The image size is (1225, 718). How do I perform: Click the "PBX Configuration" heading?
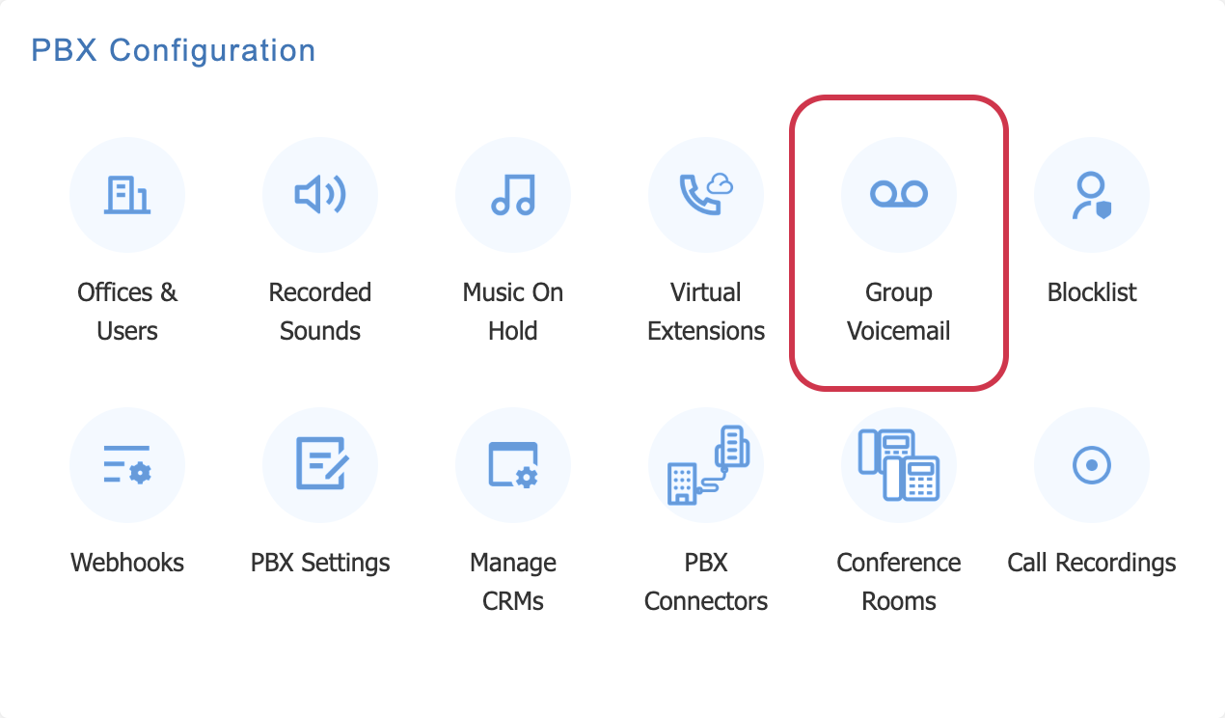click(174, 50)
